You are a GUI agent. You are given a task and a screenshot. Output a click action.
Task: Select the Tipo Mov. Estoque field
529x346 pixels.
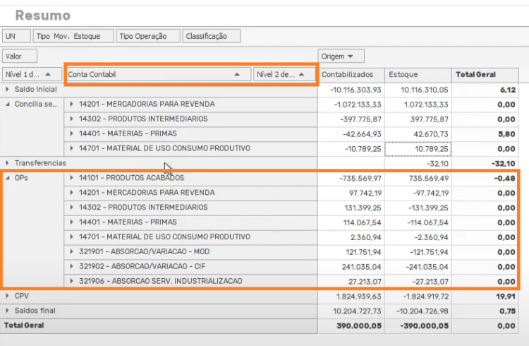click(x=73, y=36)
